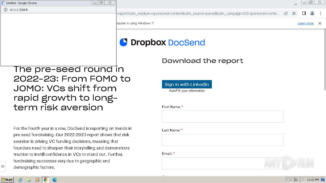
Task: Focus the First Name input field
Action: [x=223, y=116]
